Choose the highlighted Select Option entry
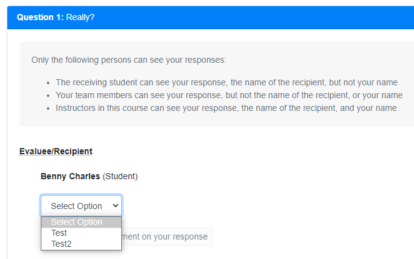414x259 pixels. click(77, 222)
